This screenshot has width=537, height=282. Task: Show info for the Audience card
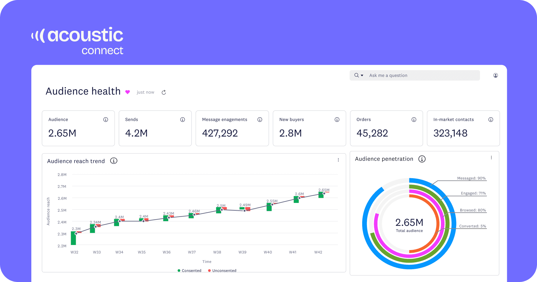pos(106,119)
